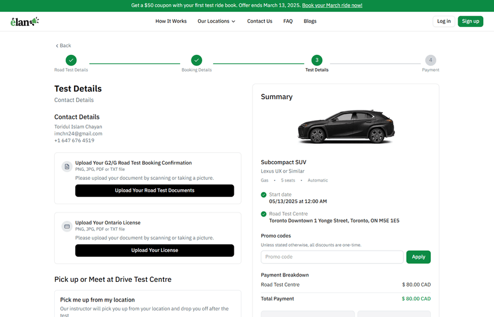Follow the Book your March ride now link
The width and height of the screenshot is (494, 317).
332,5
